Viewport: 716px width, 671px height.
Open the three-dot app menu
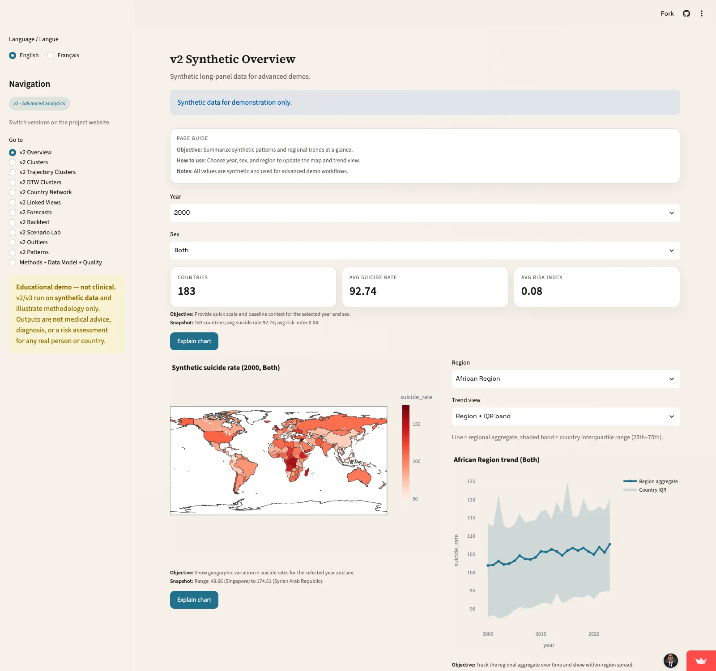click(702, 13)
